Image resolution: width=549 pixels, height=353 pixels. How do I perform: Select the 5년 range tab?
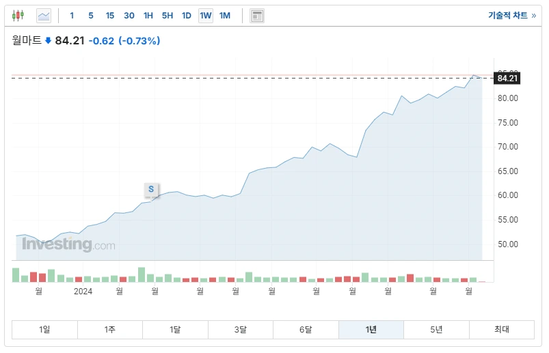tap(436, 329)
